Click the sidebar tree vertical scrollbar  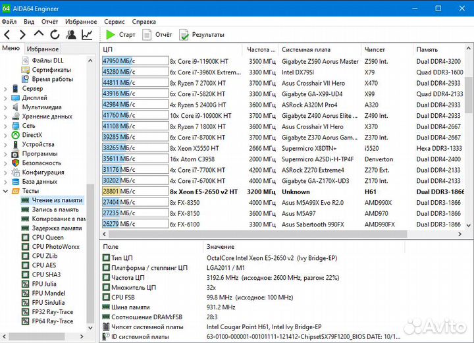click(x=90, y=253)
